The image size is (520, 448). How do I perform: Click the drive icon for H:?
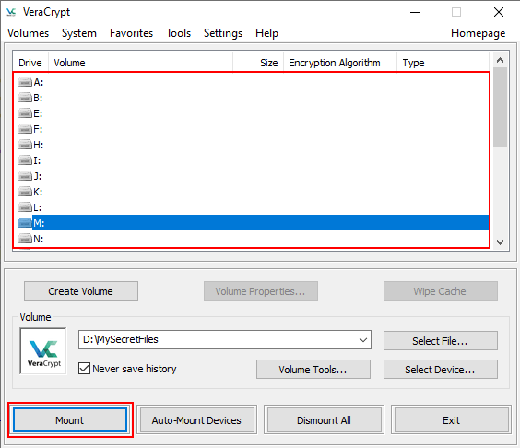(x=25, y=145)
